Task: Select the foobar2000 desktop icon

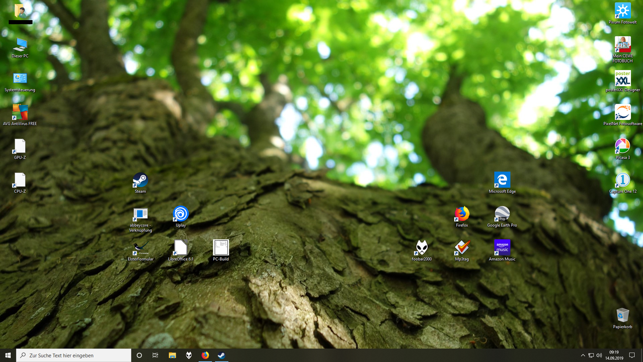Action: pyautogui.click(x=422, y=248)
